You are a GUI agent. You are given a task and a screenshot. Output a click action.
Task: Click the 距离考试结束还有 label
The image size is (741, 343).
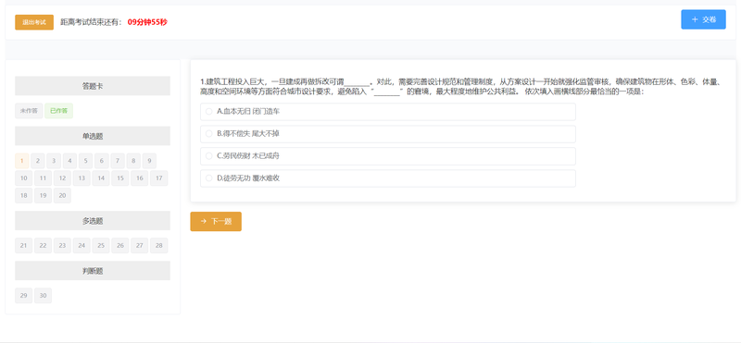pos(91,22)
